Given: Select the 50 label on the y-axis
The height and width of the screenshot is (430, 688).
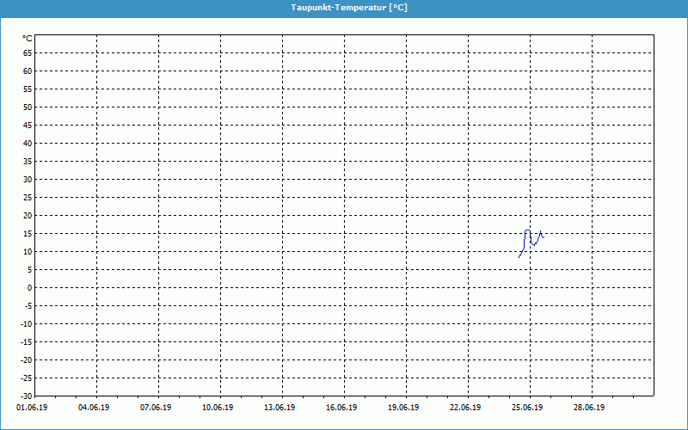Looking at the screenshot, I should point(28,107).
